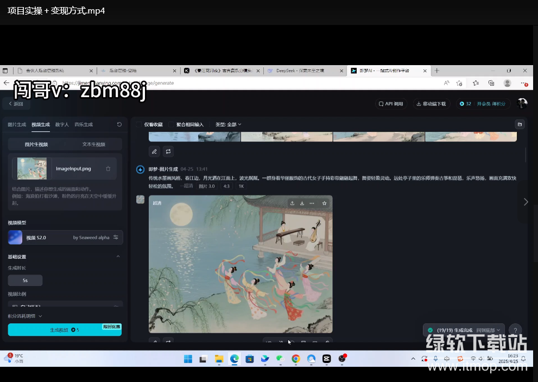Viewport: 538px width, 382px height.
Task: Click the reset icon beside 音乐生成 tab
Action: click(119, 124)
